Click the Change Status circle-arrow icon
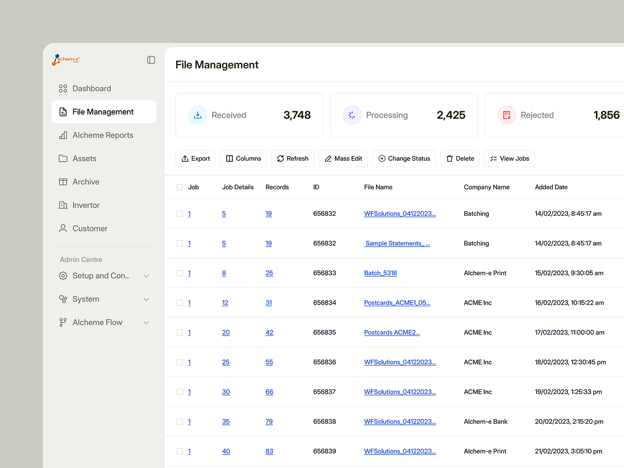This screenshot has height=468, width=624. point(382,159)
